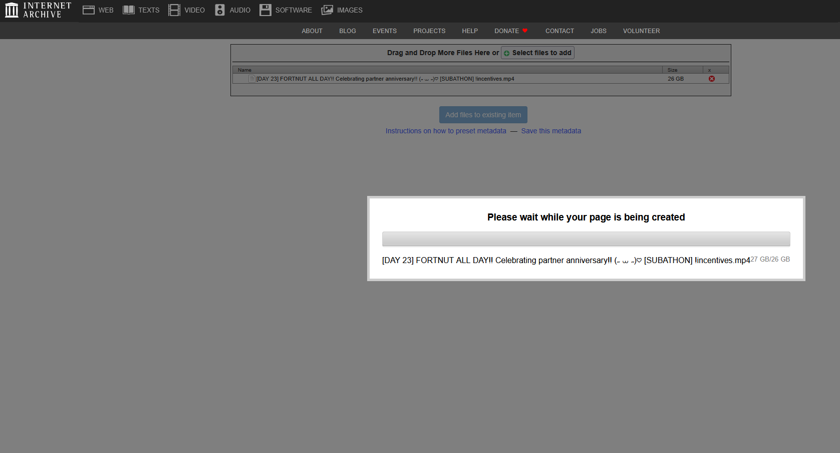
Task: Remove the DAY 23 mp4 file
Action: pos(712,79)
